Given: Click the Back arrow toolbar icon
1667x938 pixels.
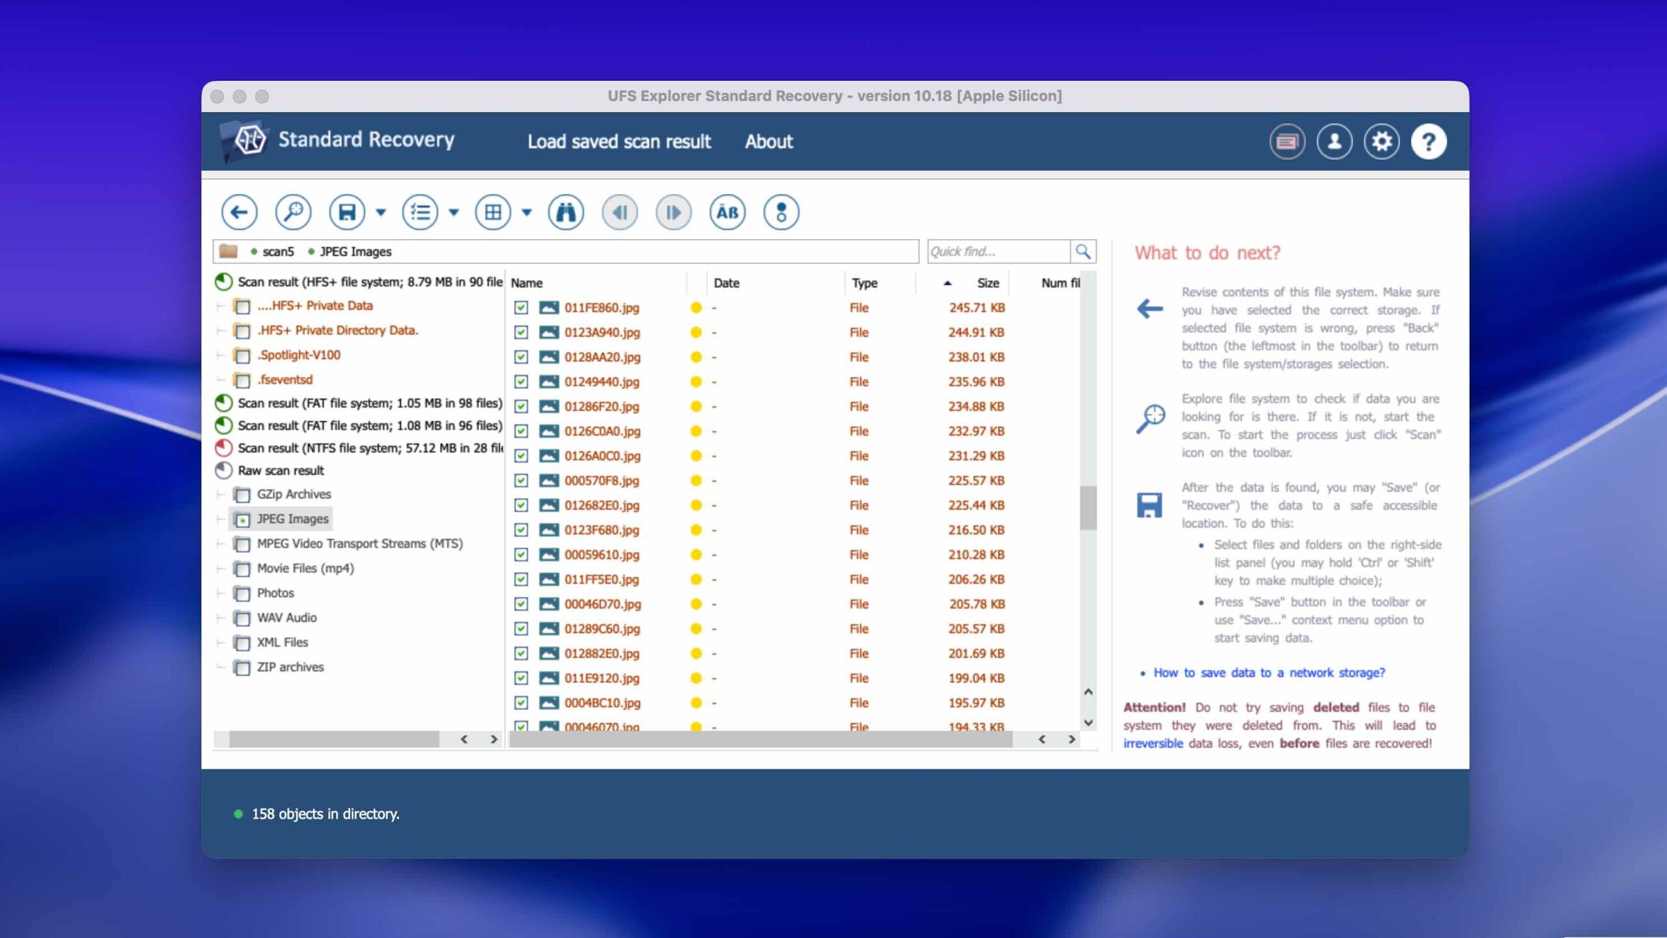Looking at the screenshot, I should pyautogui.click(x=239, y=212).
